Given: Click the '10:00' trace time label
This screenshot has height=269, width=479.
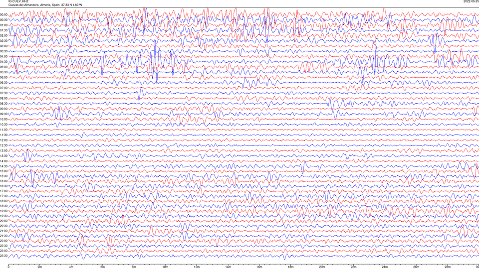Looking at the screenshot, I should coord(3,119).
